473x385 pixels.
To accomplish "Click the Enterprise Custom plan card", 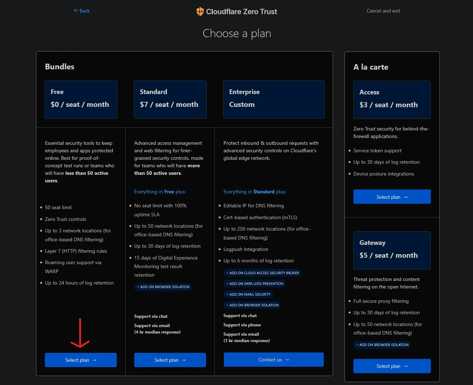I will click(274, 99).
